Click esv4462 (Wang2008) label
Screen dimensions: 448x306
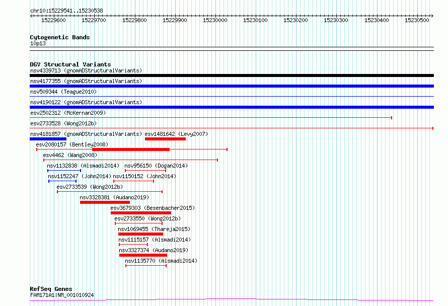coord(70,155)
